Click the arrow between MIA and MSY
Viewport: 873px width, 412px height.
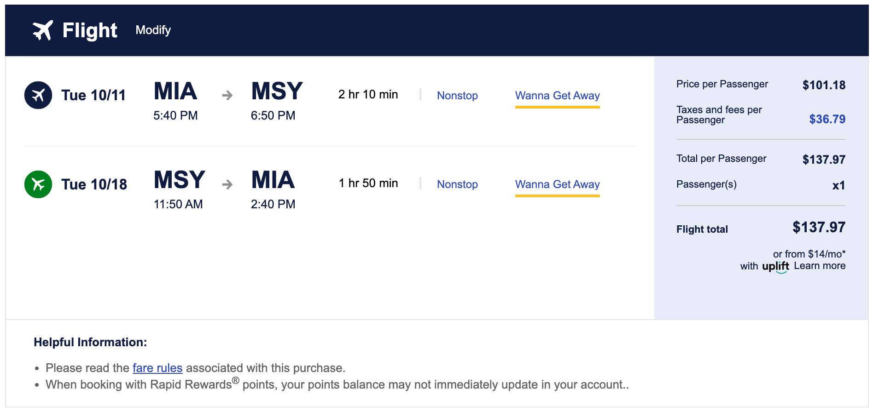[x=227, y=95]
